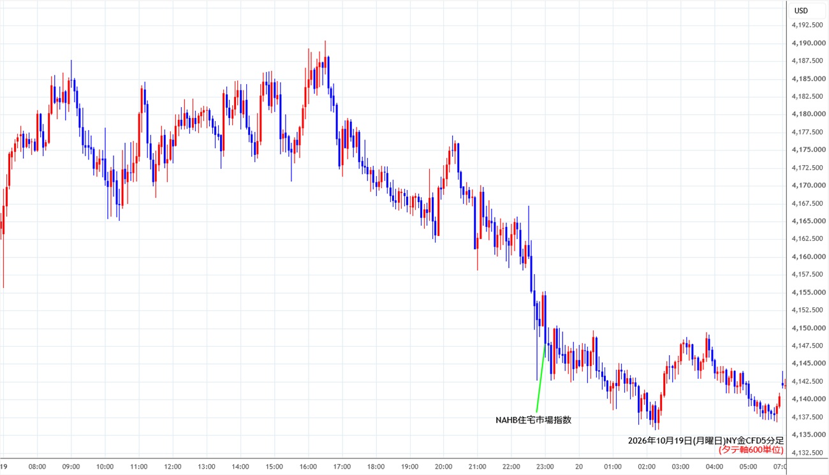Viewport: 829px width, 475px height.
Task: Select the 4,147.500 price axis label
Action: 809,346
